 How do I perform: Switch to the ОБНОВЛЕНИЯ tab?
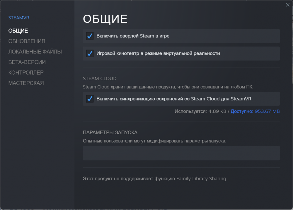click(x=26, y=41)
